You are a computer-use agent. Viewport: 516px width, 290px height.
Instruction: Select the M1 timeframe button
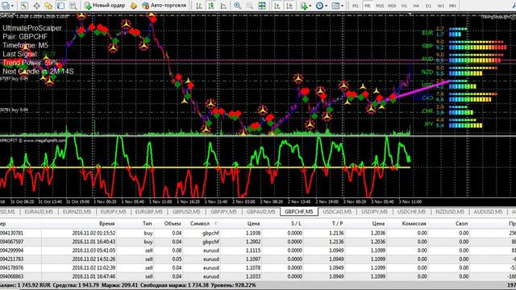(x=356, y=6)
